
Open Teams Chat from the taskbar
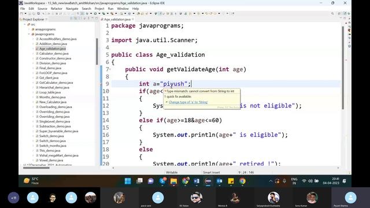coord(151,181)
